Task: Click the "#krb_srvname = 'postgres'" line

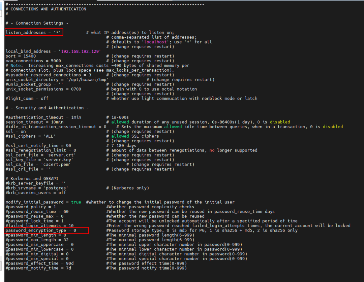Action: (37, 188)
